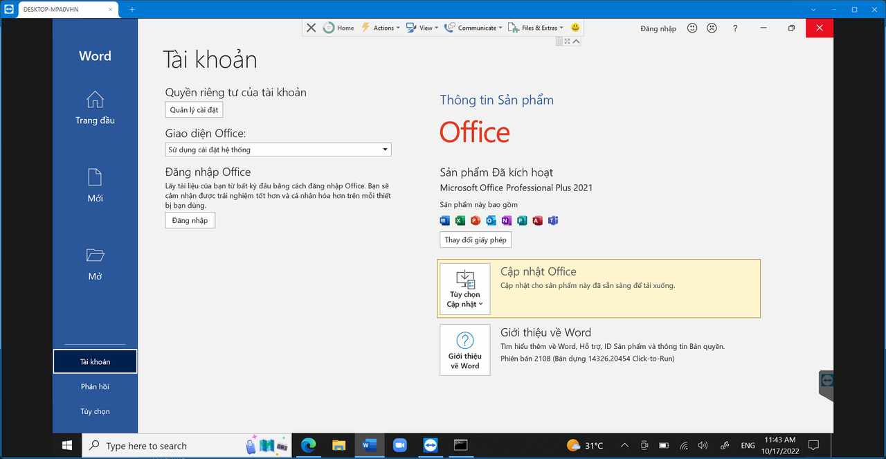Add a new TeamViewer session tab with plus
The height and width of the screenshot is (459, 886).
click(x=132, y=9)
